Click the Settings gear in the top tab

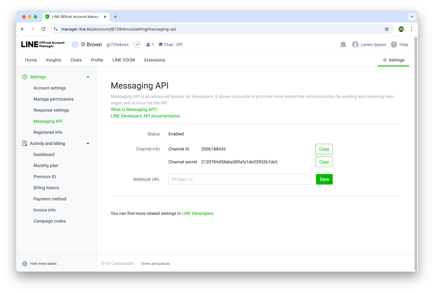pos(385,60)
